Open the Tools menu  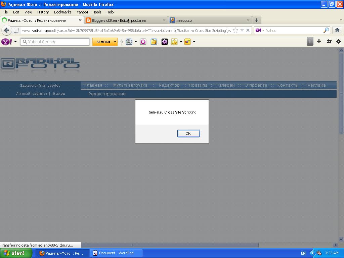point(97,12)
